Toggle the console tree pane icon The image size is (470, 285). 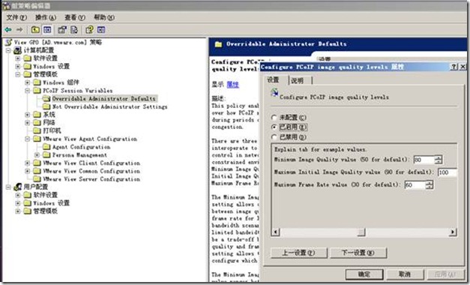point(47,30)
